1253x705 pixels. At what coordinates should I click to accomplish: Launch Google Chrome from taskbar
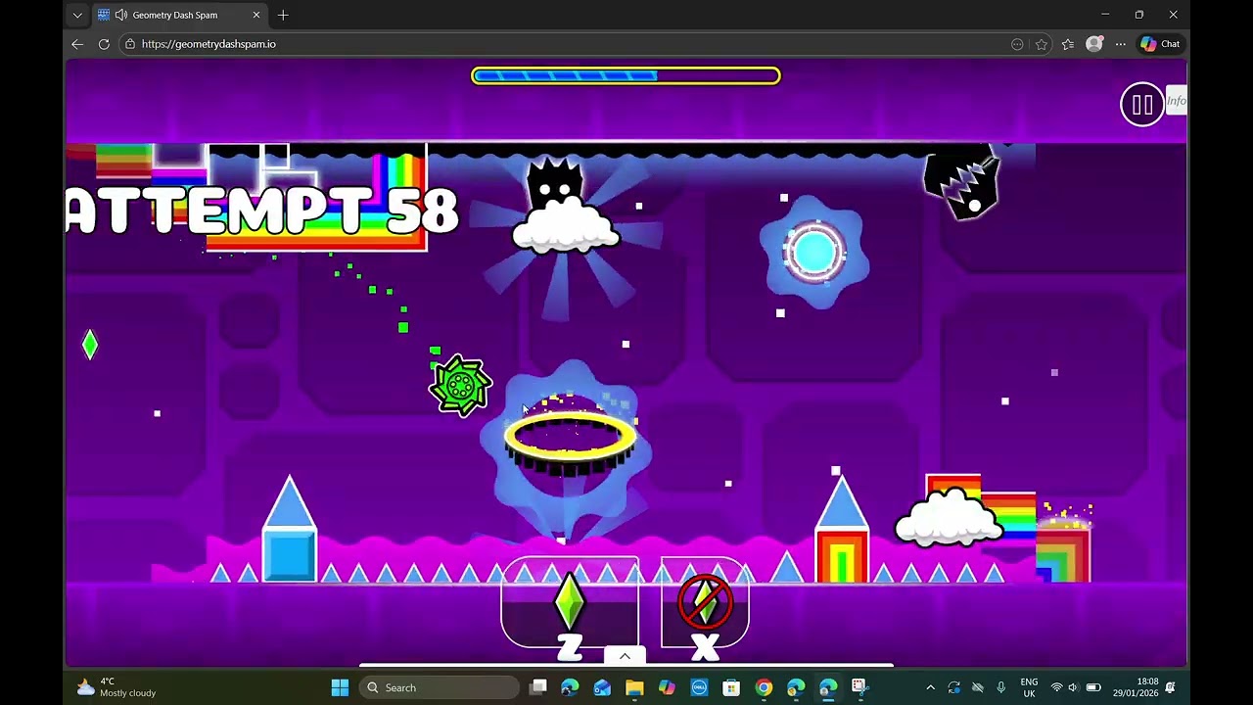coord(764,687)
